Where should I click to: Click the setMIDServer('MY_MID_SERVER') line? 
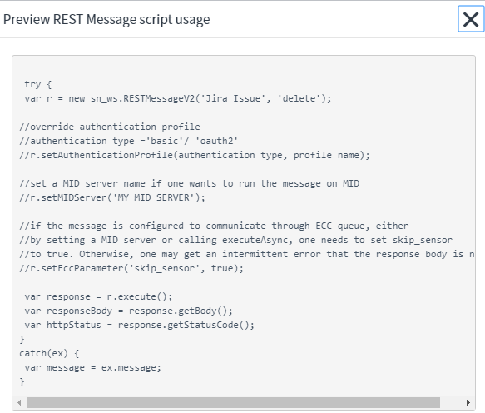[x=112, y=197]
